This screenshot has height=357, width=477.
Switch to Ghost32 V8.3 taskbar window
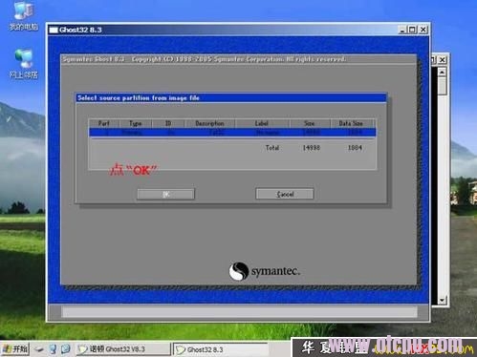(x=123, y=349)
